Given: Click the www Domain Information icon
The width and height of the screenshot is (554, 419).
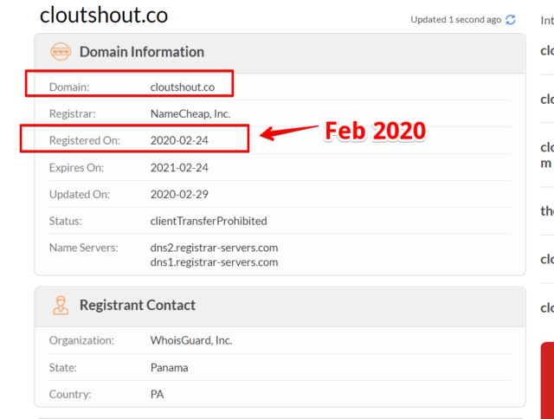Looking at the screenshot, I should click(x=61, y=52).
